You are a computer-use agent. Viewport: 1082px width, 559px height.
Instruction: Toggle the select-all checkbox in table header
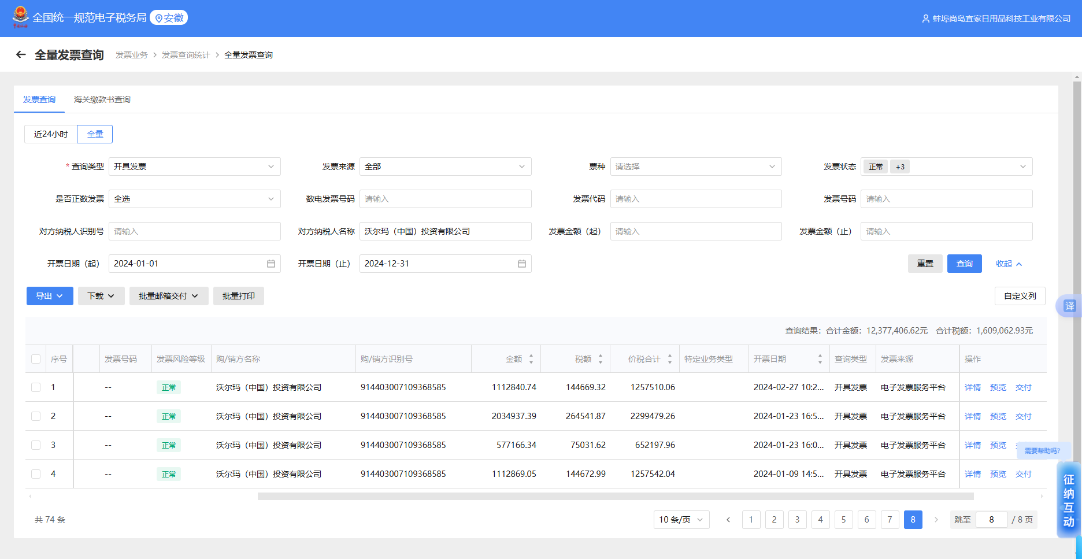pyautogui.click(x=36, y=359)
